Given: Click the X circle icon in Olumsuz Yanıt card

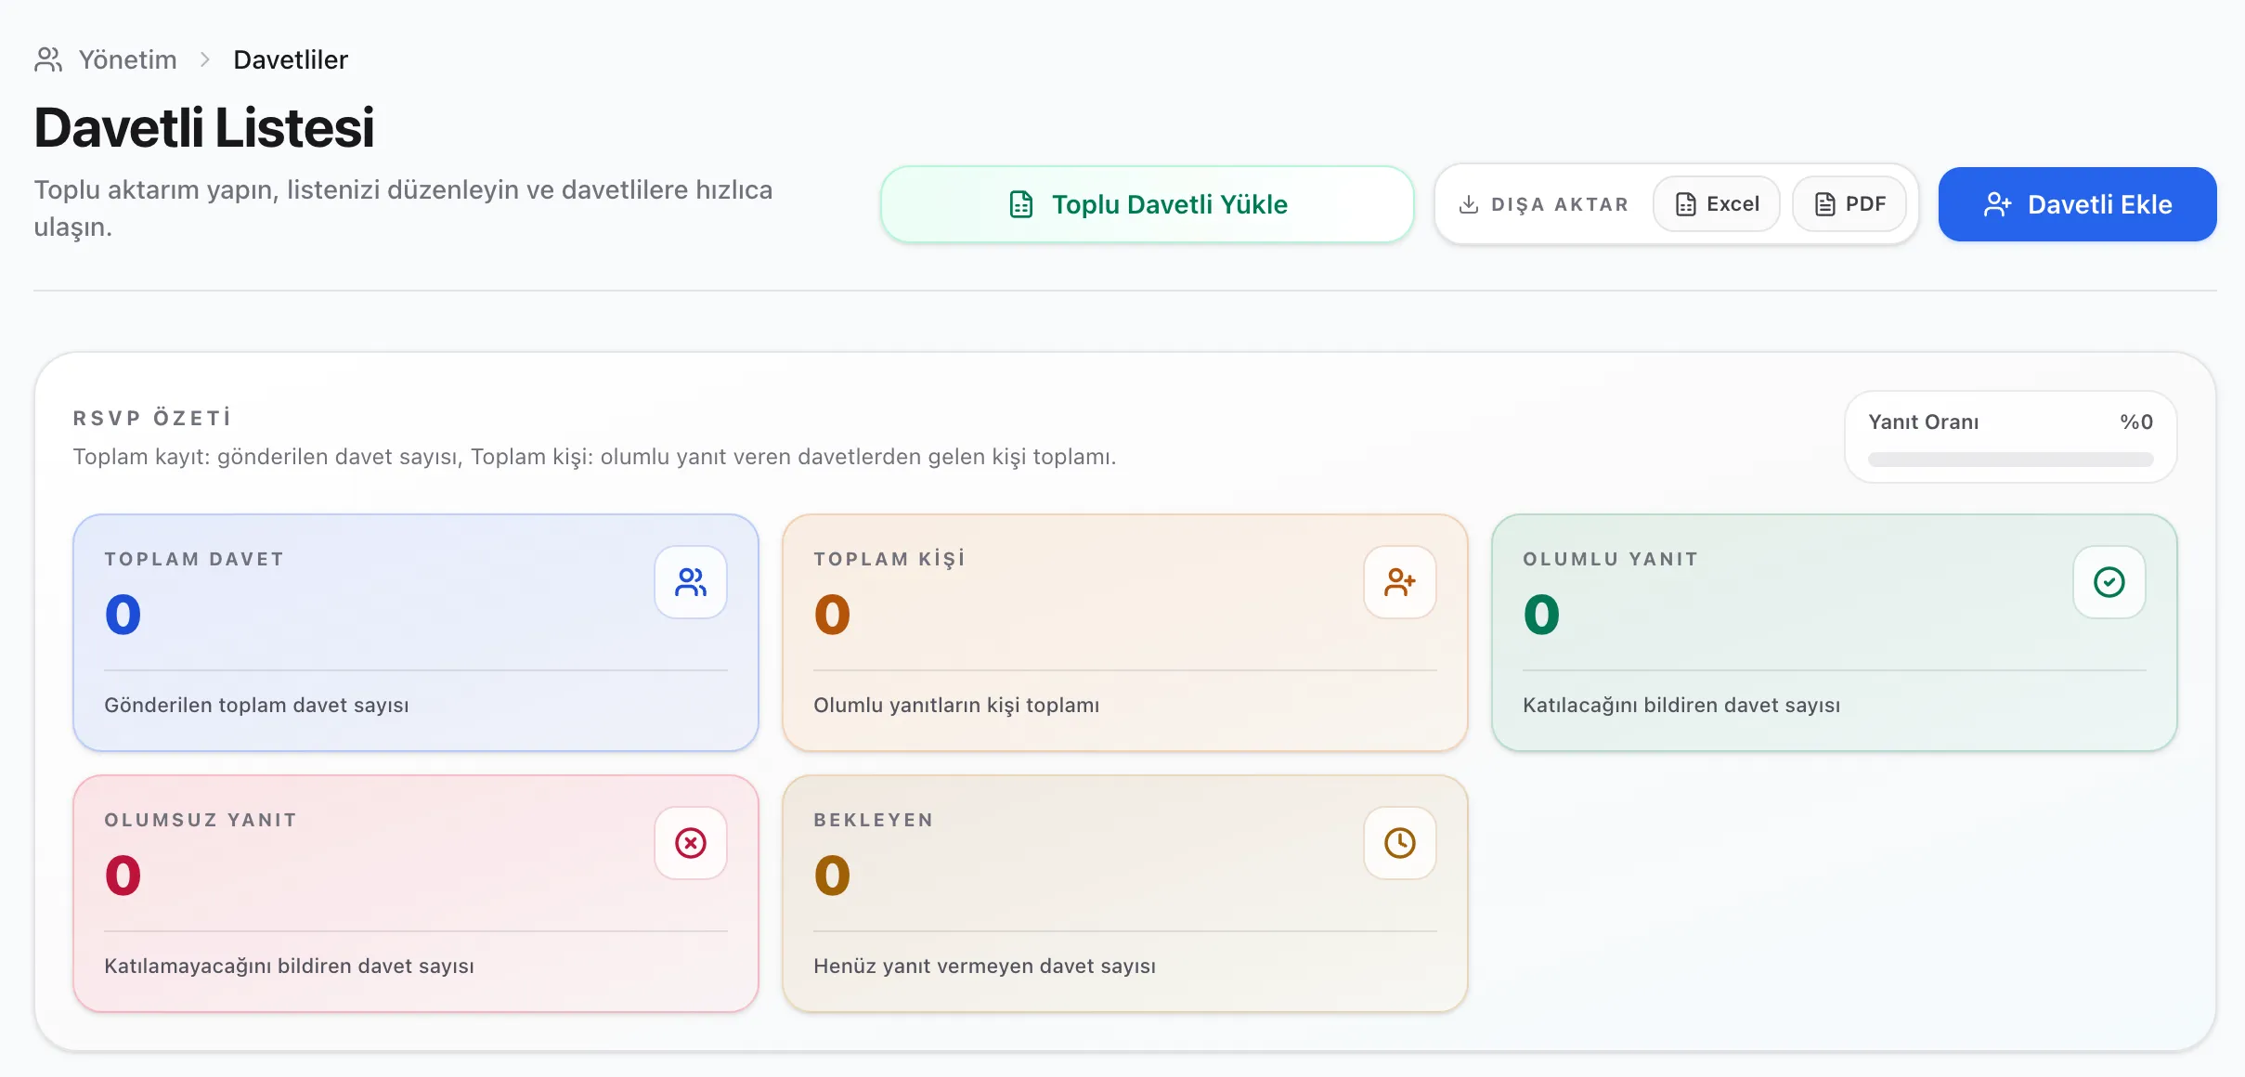Looking at the screenshot, I should coord(690,843).
